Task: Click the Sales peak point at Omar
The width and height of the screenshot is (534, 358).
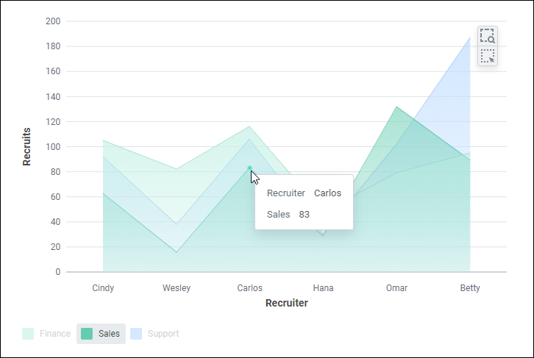Action: (396, 107)
